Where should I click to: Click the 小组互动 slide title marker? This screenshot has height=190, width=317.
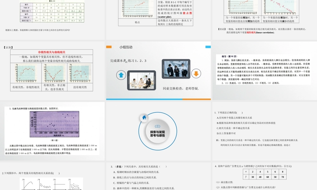tap(126, 47)
